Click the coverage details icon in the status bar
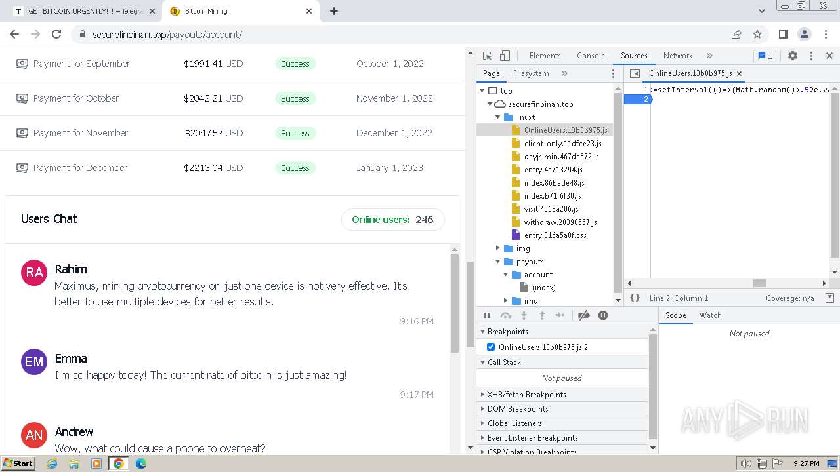The width and height of the screenshot is (840, 472). (x=829, y=298)
